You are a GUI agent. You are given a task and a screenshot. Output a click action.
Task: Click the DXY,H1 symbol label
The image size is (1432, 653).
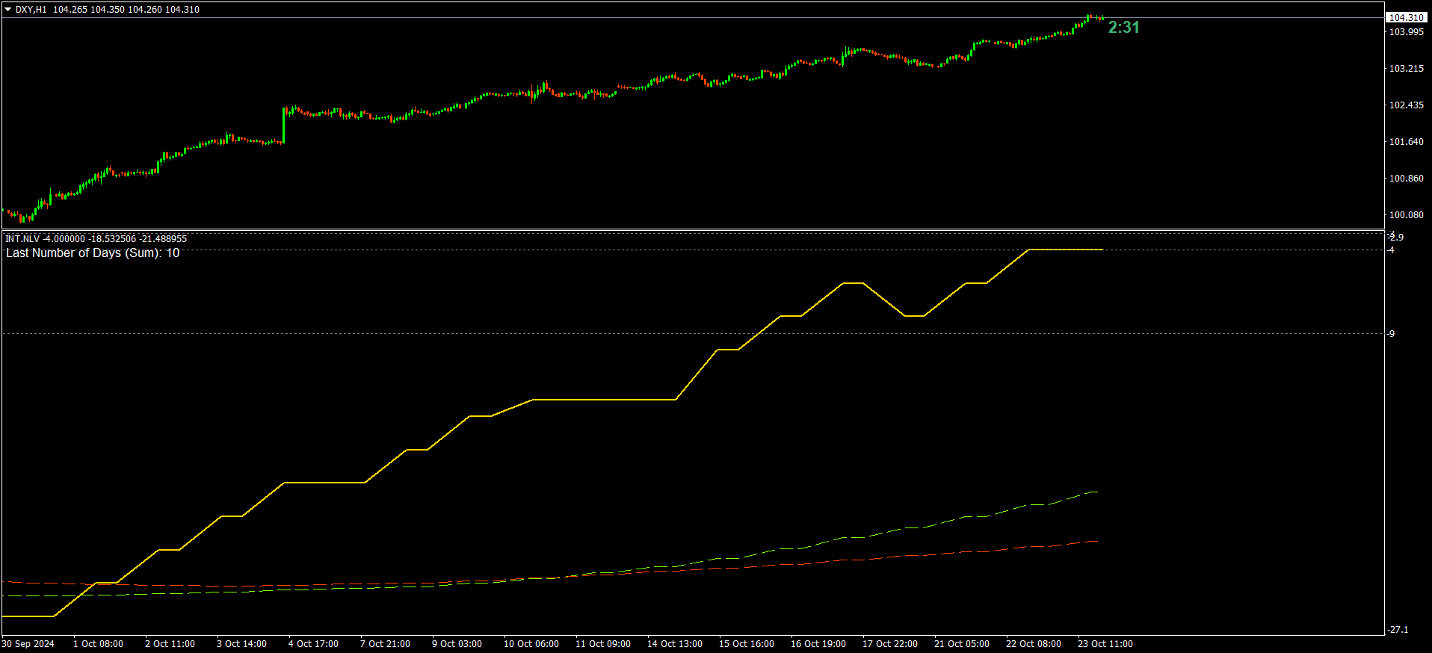[31, 10]
